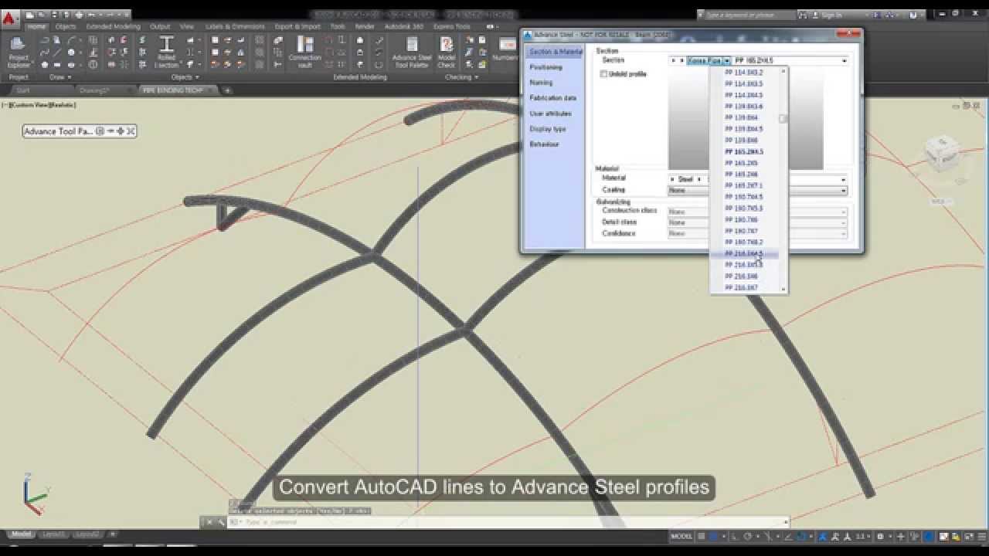The height and width of the screenshot is (556, 989).
Task: Click the section list scroll-down arrow
Action: (783, 290)
